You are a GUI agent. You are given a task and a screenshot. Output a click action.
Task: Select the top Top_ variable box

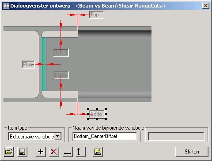[96, 15]
